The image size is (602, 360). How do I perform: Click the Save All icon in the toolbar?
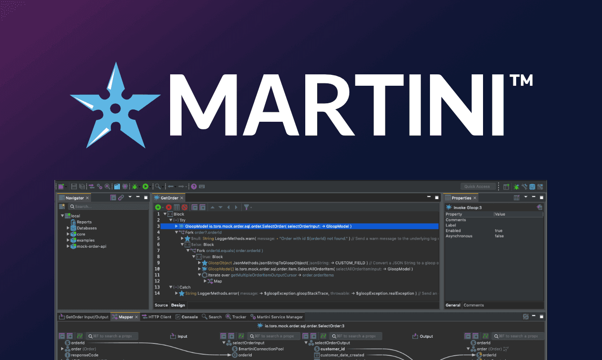(82, 187)
